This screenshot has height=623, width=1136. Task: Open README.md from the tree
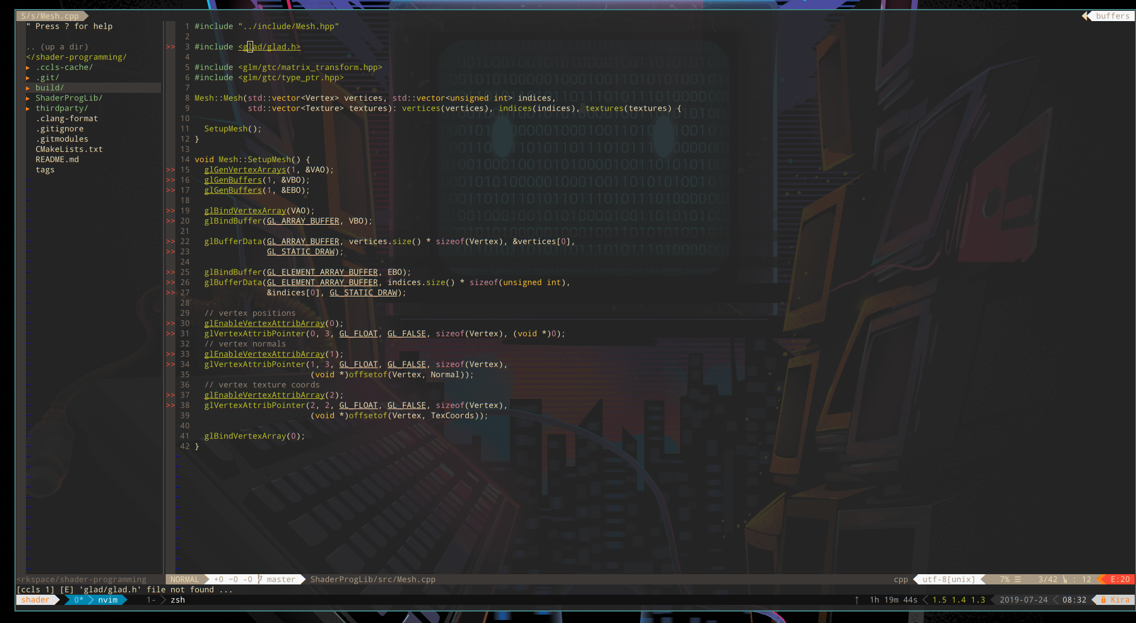tap(57, 160)
